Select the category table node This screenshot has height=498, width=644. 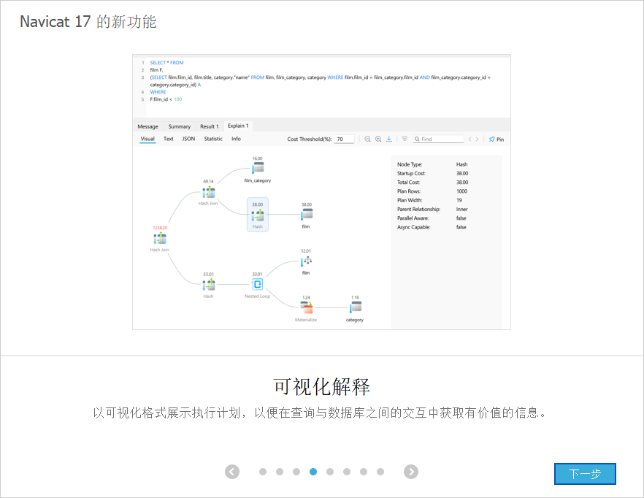(x=356, y=307)
